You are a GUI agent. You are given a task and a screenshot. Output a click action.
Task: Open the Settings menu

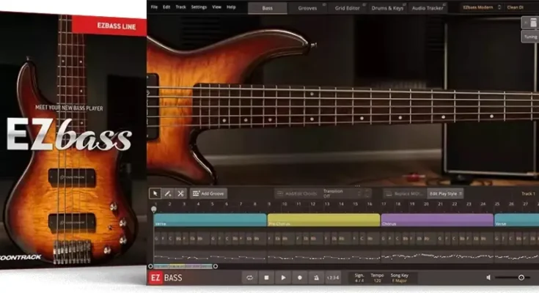click(x=199, y=7)
